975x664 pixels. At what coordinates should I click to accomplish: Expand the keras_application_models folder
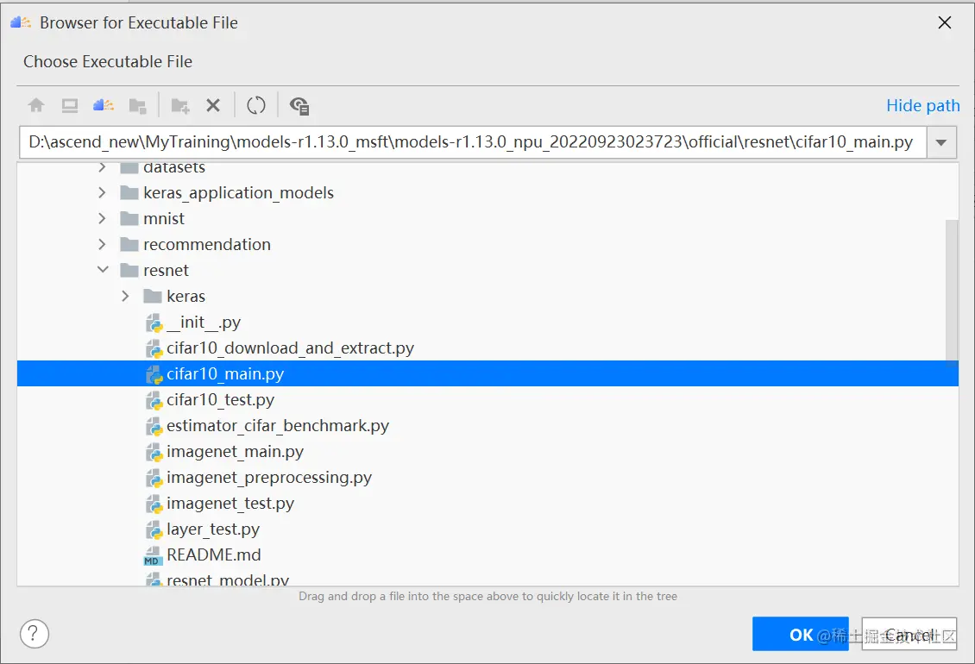103,193
